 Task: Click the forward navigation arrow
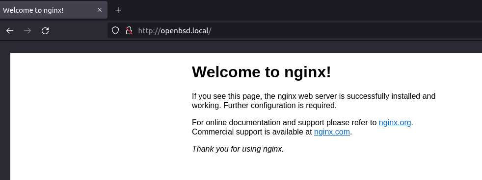[27, 31]
